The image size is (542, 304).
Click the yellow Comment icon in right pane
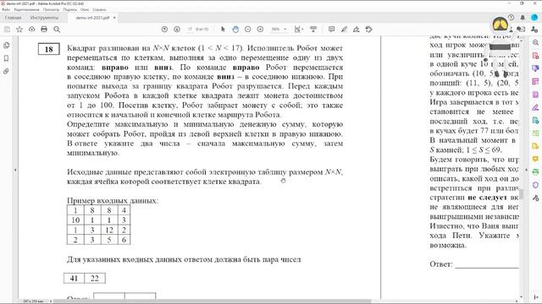pos(535,159)
